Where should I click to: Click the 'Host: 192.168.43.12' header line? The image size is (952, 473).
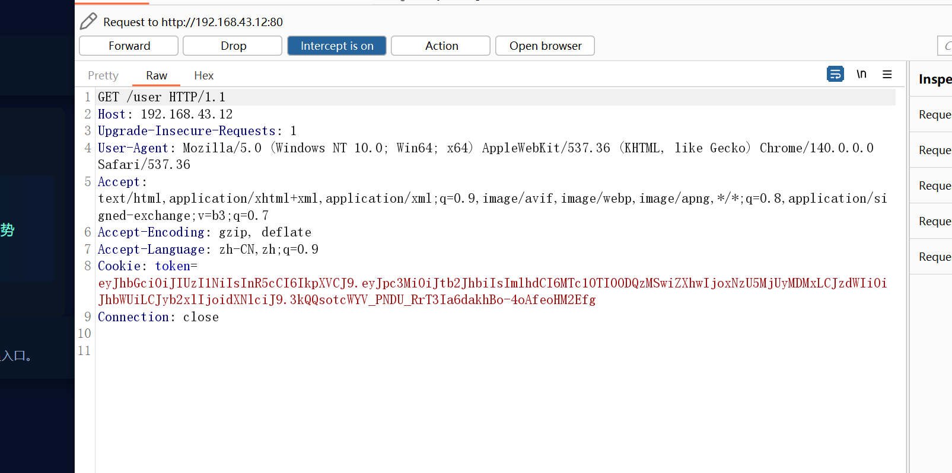(x=165, y=114)
